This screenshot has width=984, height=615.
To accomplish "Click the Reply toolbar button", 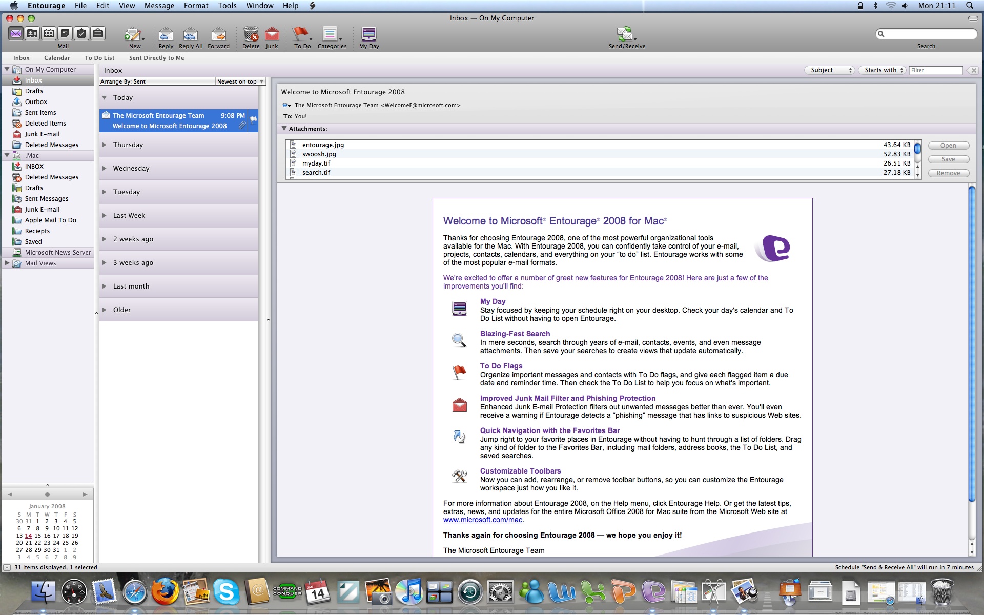I will pyautogui.click(x=166, y=38).
